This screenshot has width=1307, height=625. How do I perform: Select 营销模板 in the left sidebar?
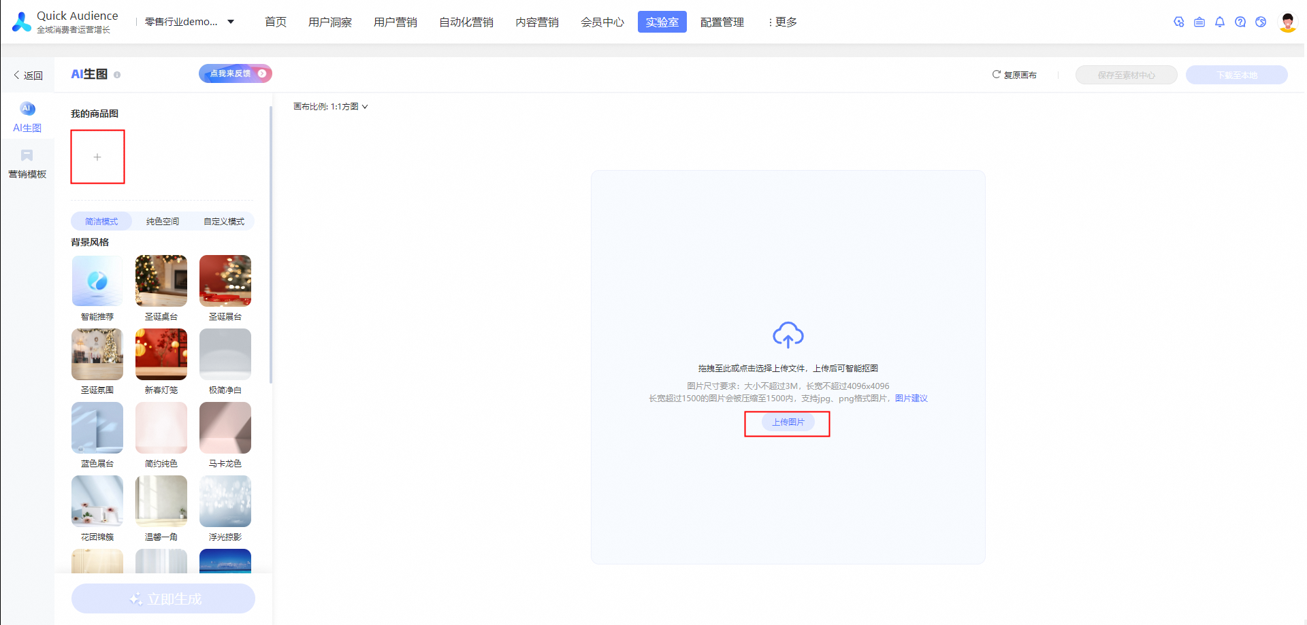(x=27, y=164)
